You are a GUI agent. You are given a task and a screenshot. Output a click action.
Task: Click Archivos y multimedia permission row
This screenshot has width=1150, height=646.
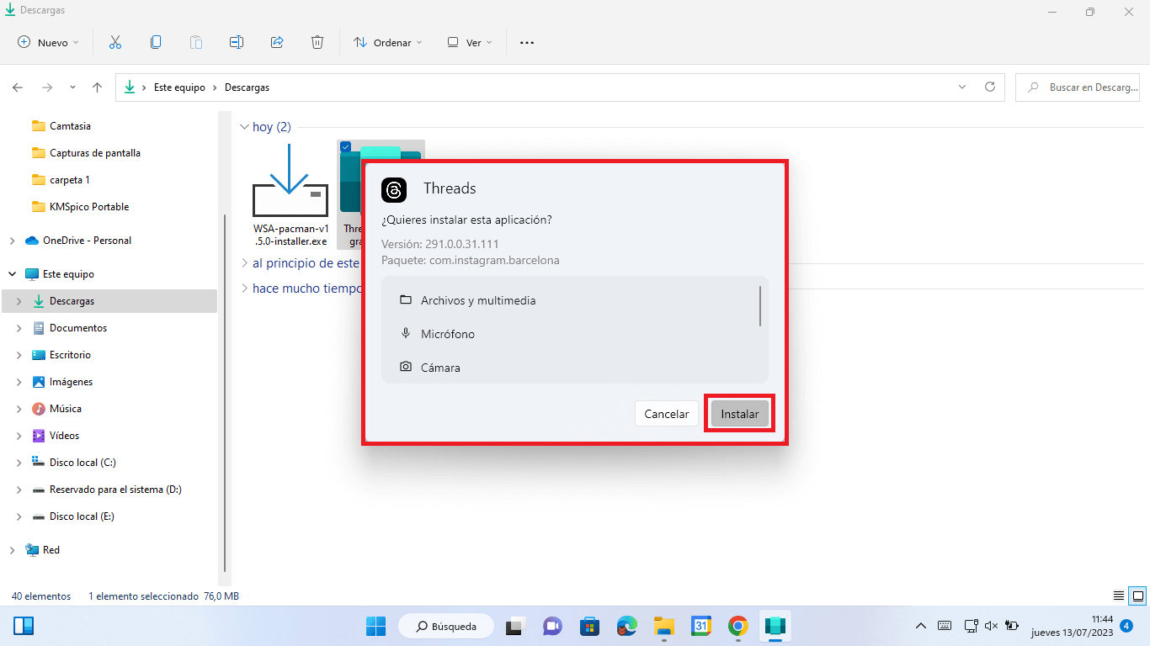click(x=575, y=300)
